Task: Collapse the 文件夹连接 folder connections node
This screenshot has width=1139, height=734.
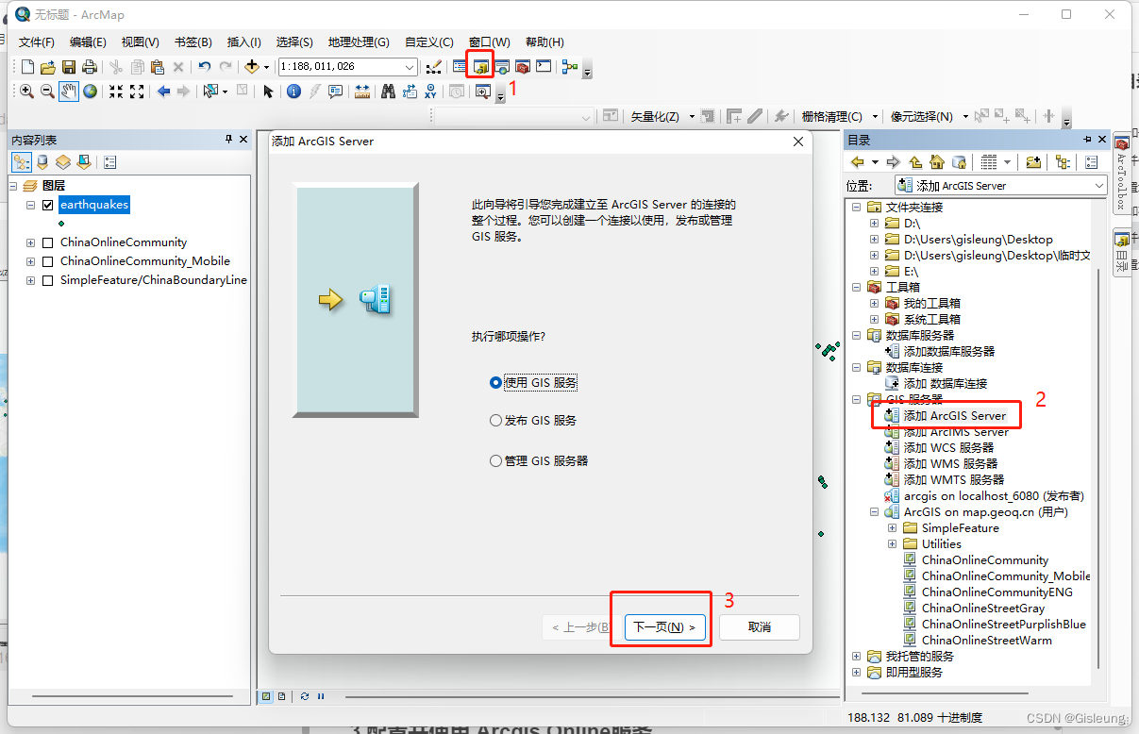Action: pos(856,208)
